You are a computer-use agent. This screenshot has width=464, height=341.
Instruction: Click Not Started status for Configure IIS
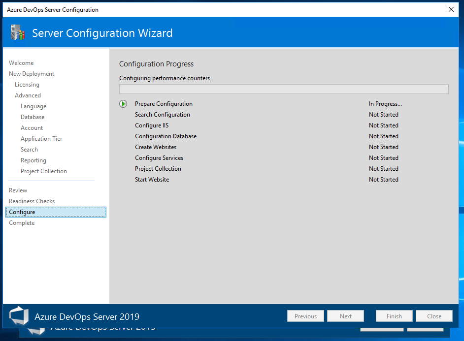[x=384, y=125]
